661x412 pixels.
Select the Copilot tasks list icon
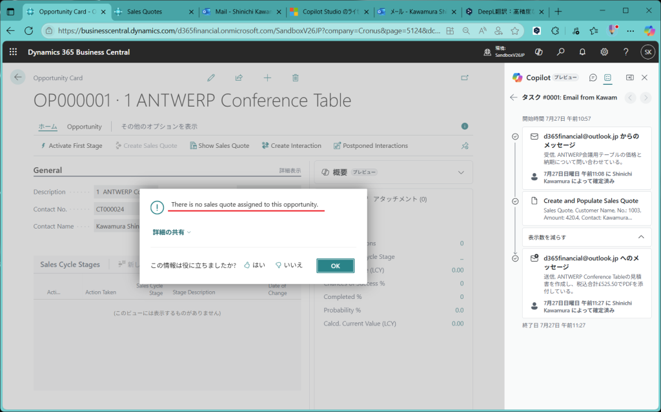coord(607,77)
